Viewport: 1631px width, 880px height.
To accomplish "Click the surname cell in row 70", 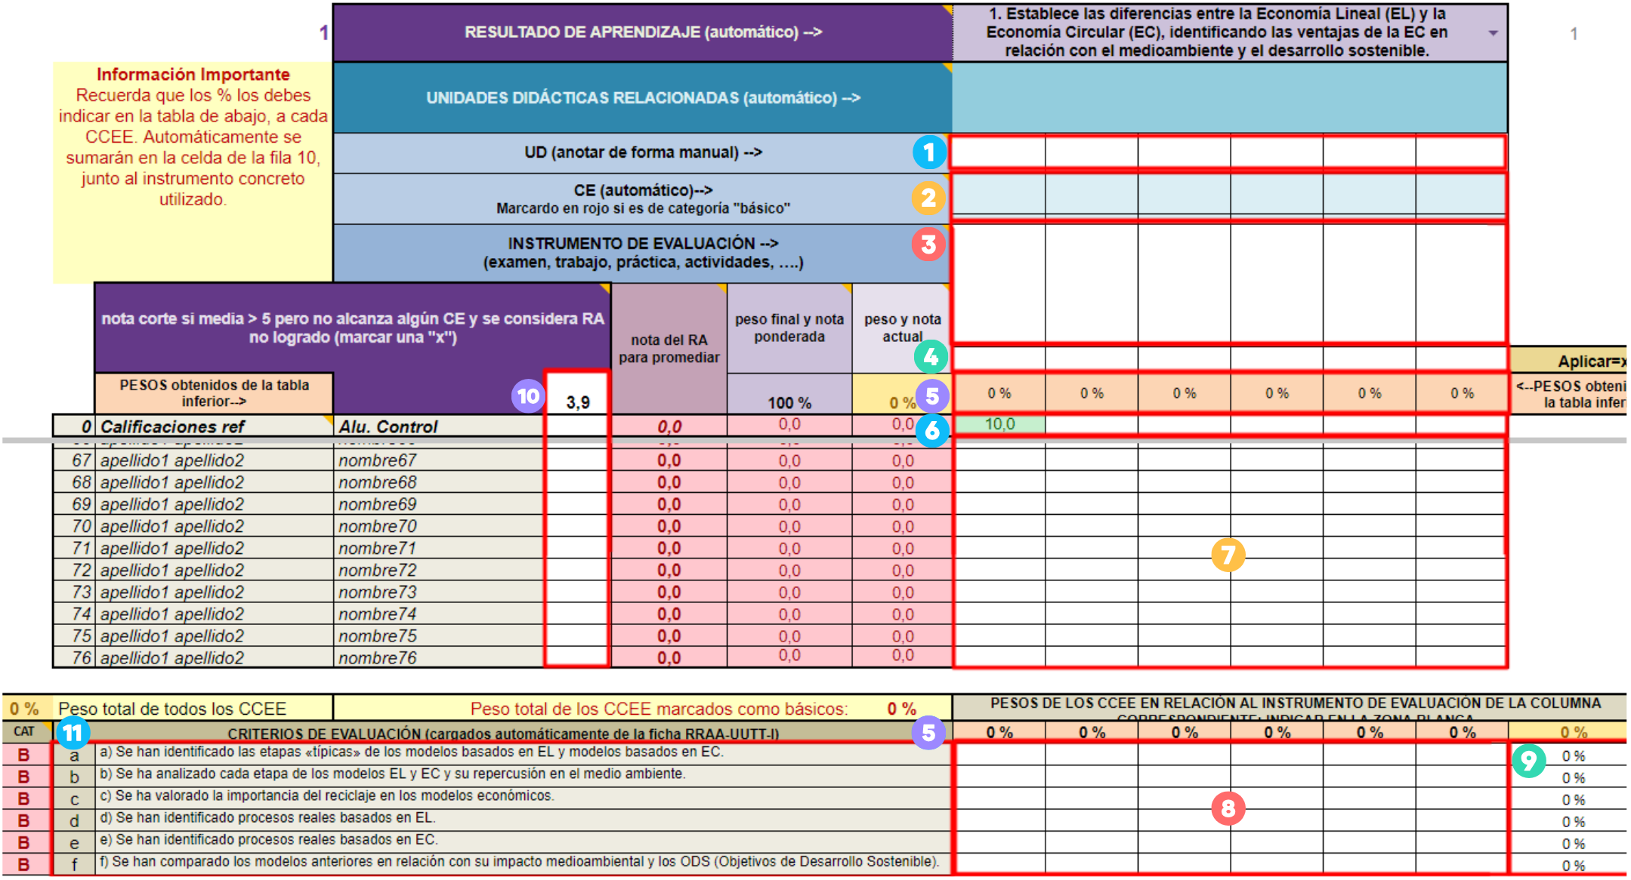I will [215, 526].
